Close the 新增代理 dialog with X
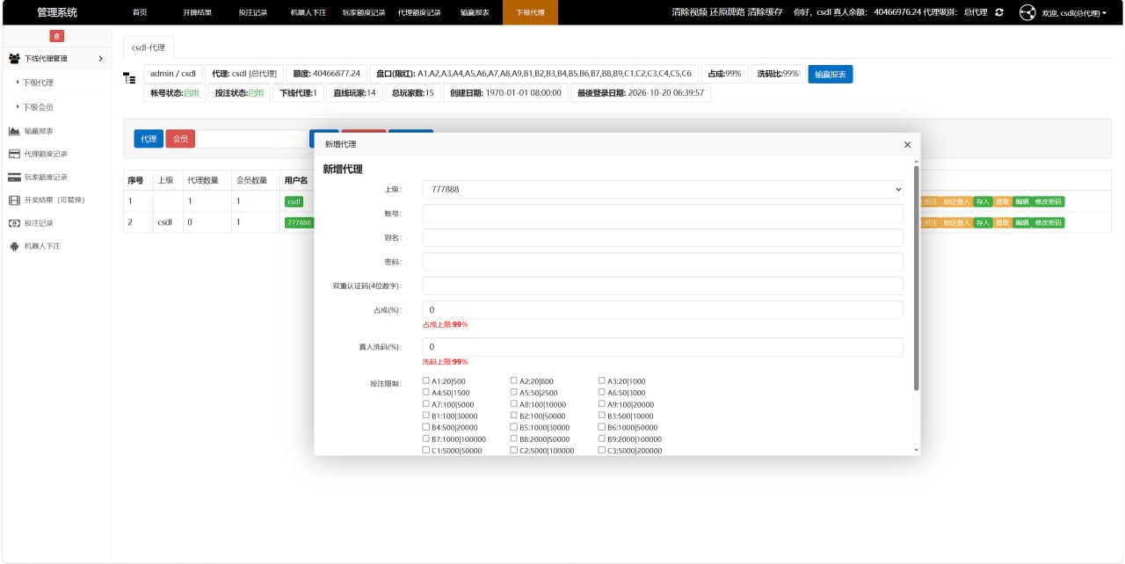 tap(908, 144)
